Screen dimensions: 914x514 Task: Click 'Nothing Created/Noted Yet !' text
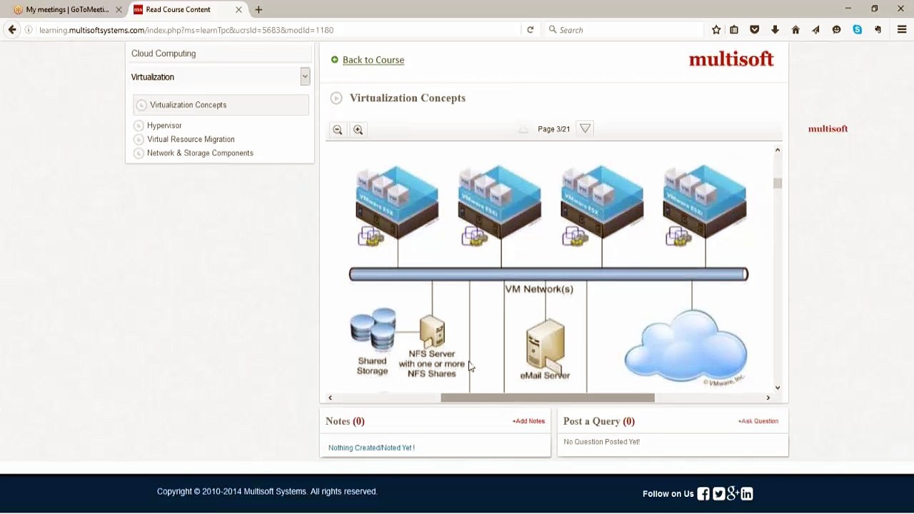371,448
